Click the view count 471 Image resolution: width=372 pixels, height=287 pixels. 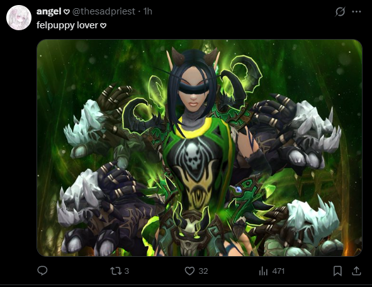278,271
